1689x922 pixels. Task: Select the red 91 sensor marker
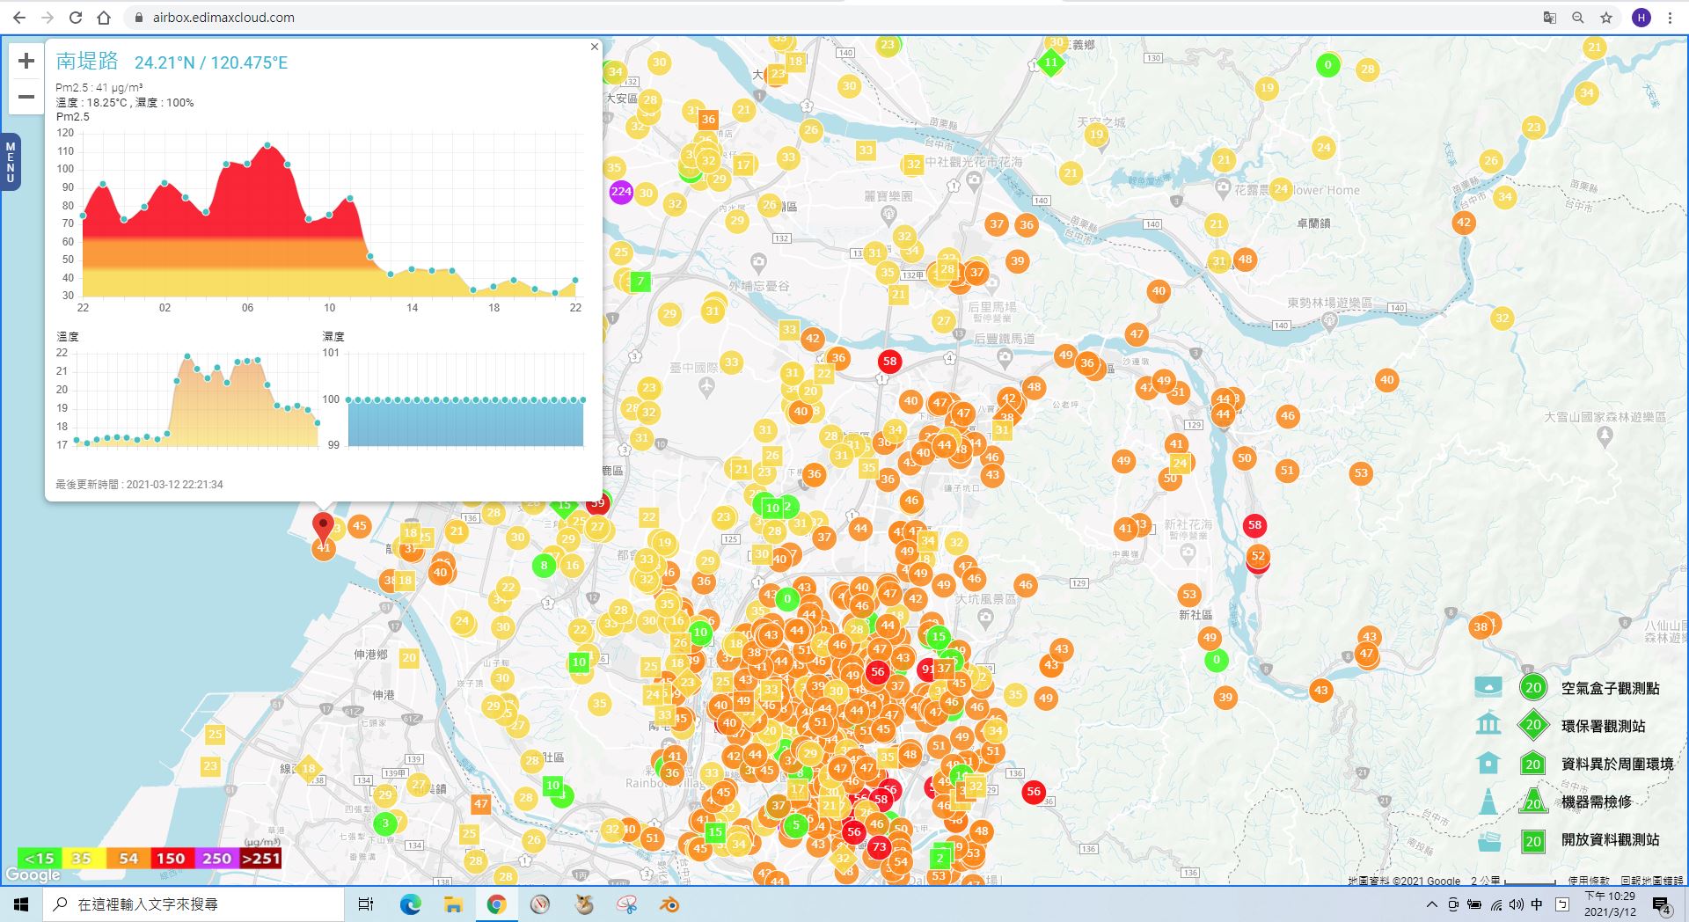click(x=927, y=669)
